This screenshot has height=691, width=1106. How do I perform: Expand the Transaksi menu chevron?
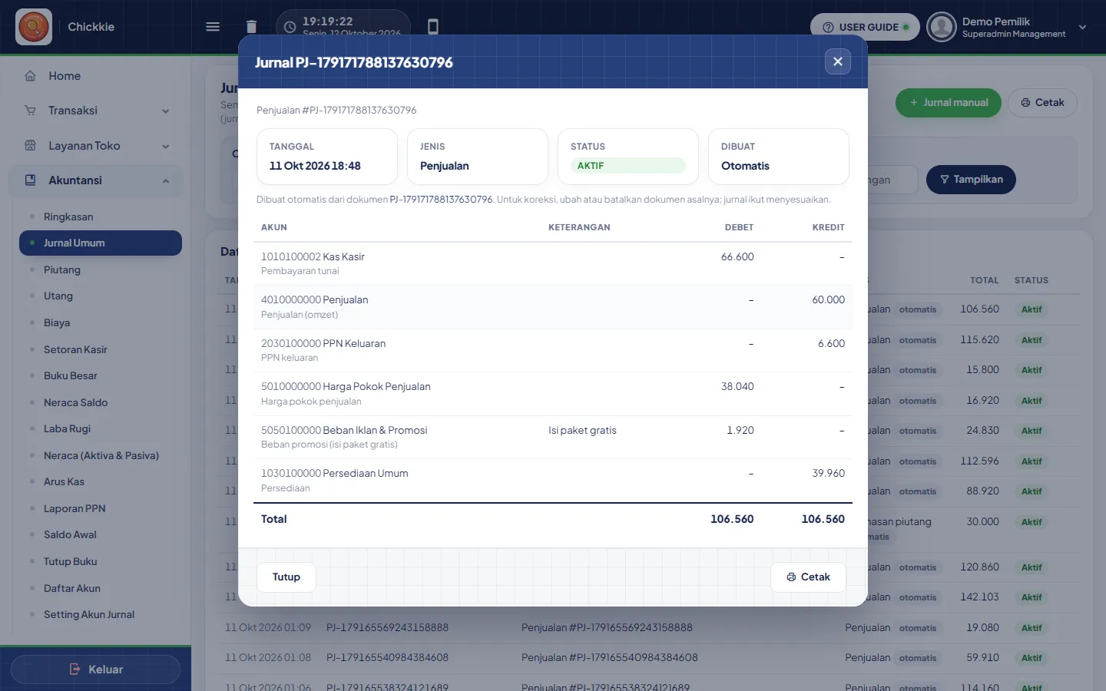pyautogui.click(x=166, y=111)
